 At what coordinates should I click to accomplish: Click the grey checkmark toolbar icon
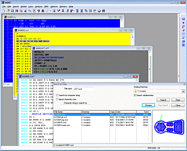tap(47, 11)
